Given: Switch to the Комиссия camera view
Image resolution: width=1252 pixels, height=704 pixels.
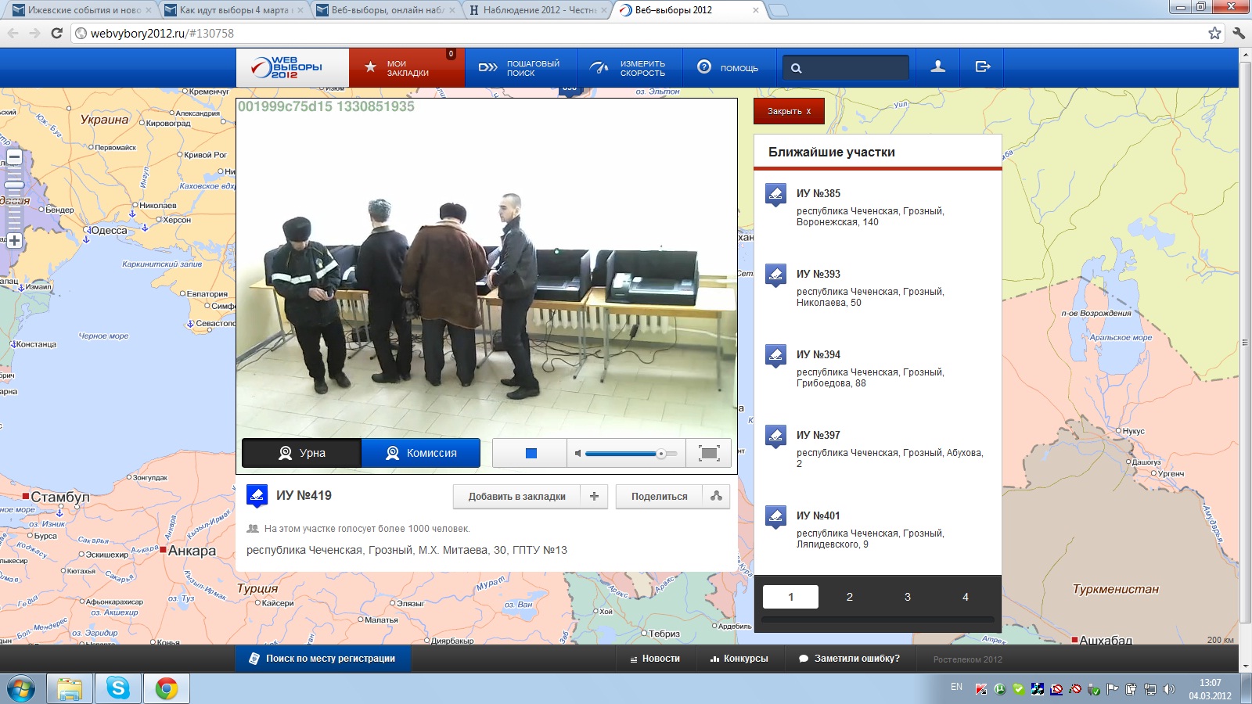Looking at the screenshot, I should tap(421, 453).
